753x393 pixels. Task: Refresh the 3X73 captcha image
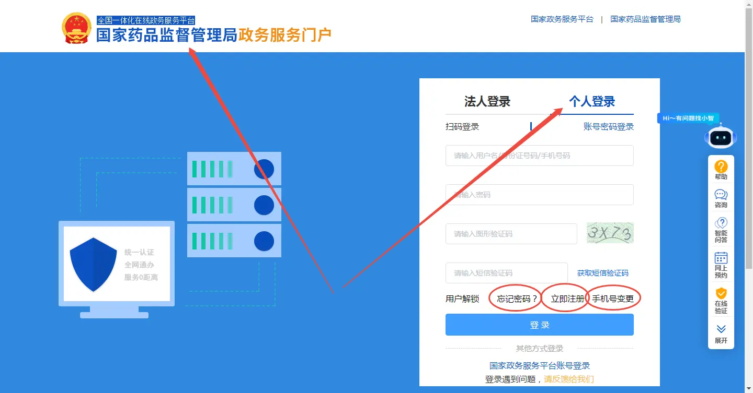tap(610, 233)
